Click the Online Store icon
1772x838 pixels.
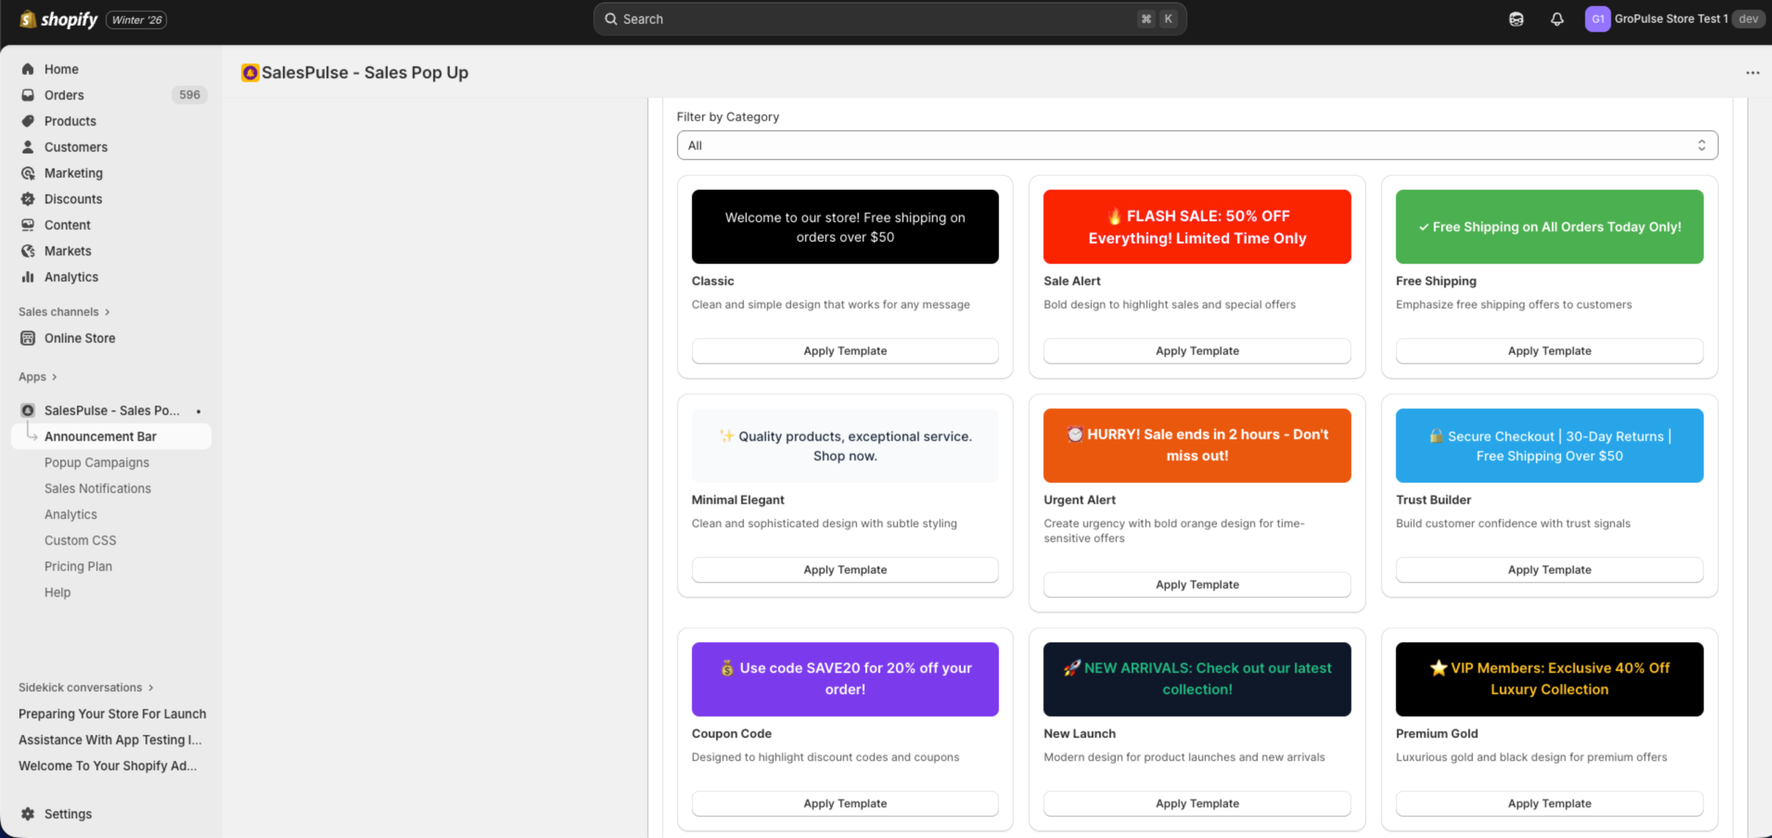coord(28,338)
